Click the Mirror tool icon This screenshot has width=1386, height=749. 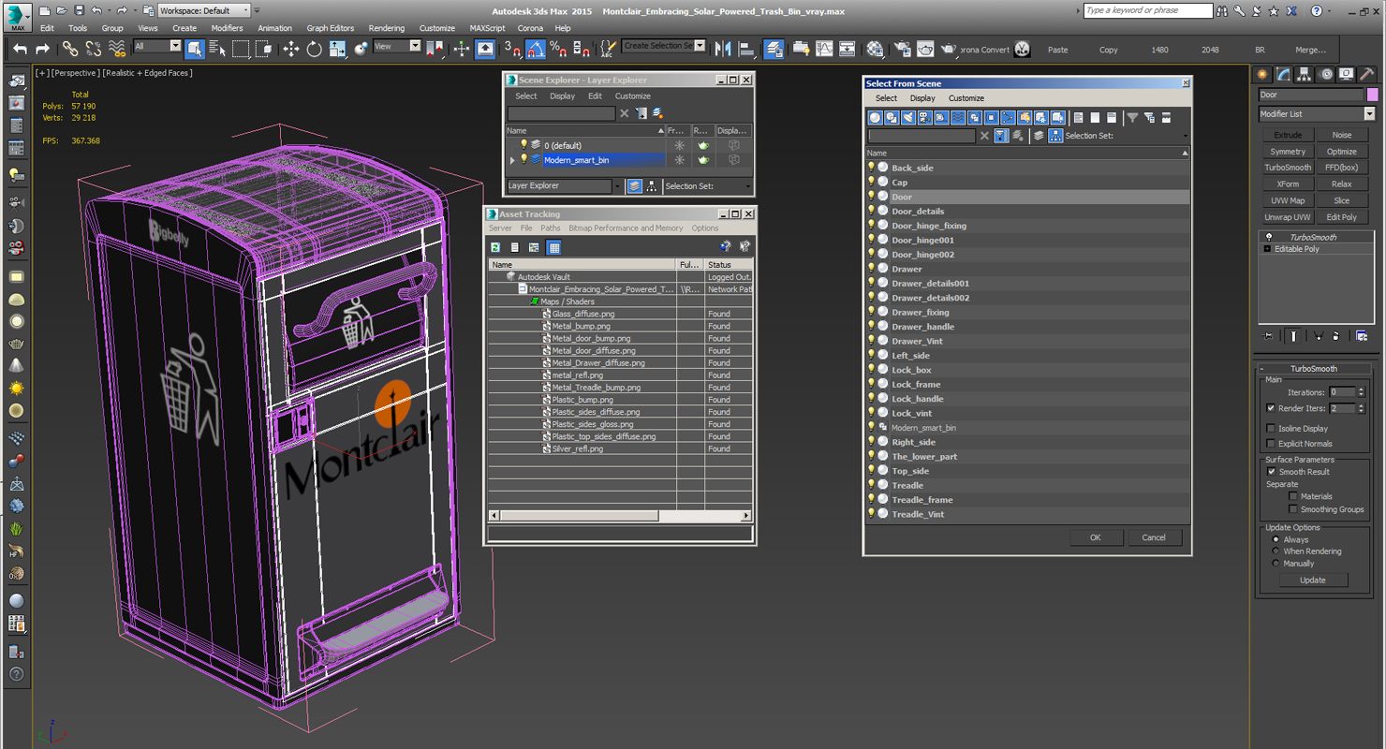tap(723, 49)
